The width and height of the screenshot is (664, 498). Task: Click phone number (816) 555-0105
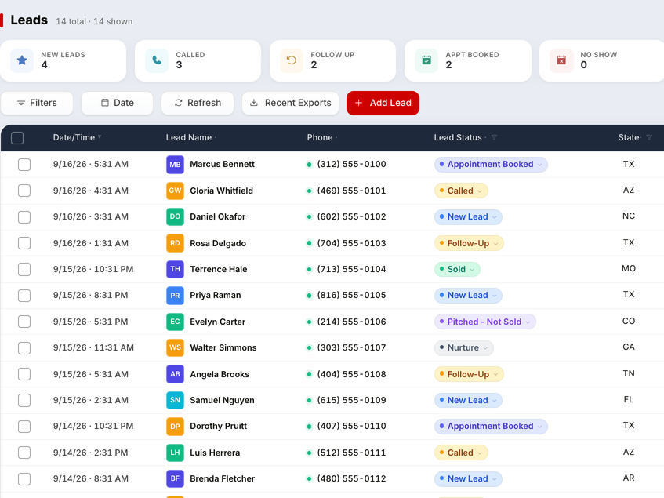351,295
